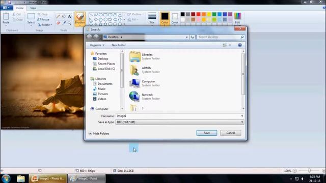Click the volume icon in system tray
Image resolution: width=326 pixels, height=183 pixels.
tap(303, 178)
